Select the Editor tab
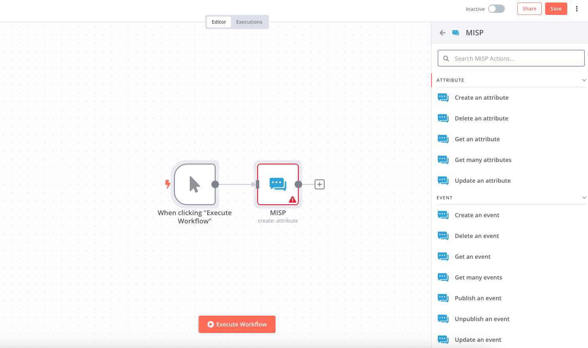Viewport: 588px width, 348px height. tap(219, 22)
